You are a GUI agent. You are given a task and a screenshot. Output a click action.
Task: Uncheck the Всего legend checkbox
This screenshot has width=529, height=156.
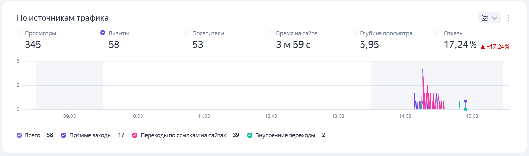click(19, 135)
